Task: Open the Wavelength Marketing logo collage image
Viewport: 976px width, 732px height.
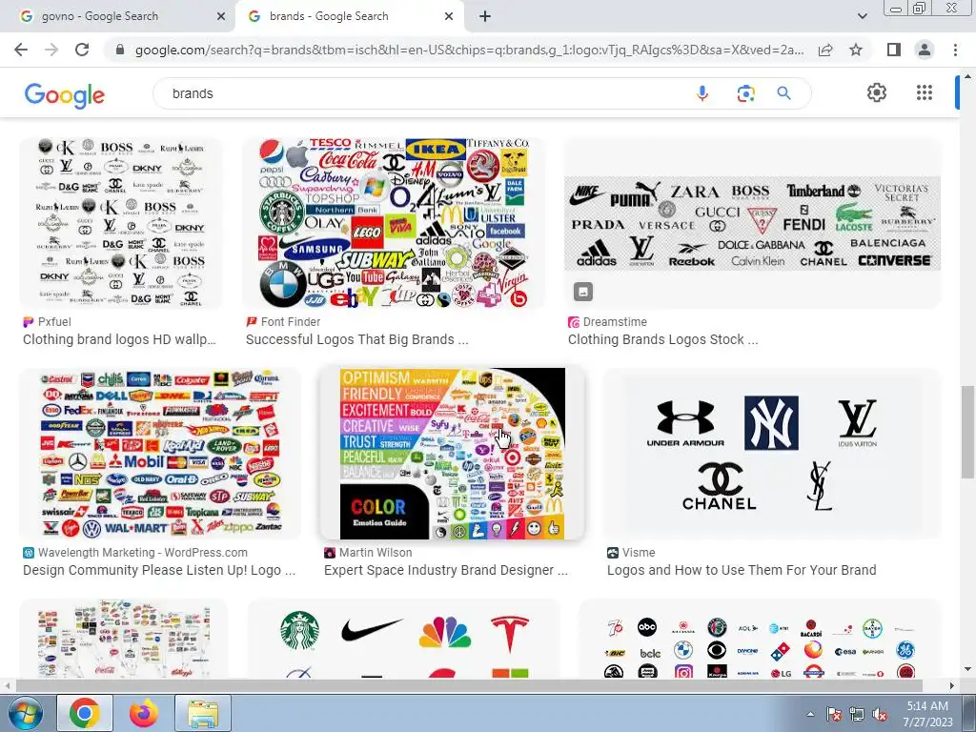Action: point(160,454)
